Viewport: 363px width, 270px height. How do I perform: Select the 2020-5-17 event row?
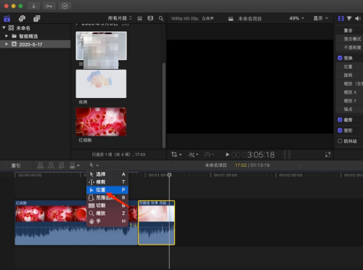click(x=36, y=44)
